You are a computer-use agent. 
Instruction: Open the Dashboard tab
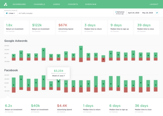point(19,4)
